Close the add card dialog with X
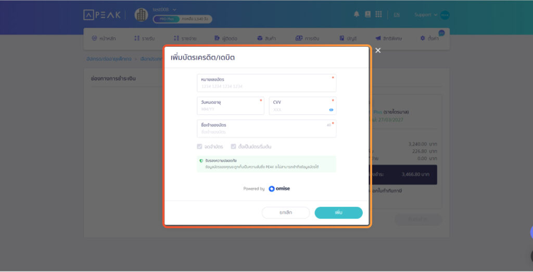 [378, 50]
